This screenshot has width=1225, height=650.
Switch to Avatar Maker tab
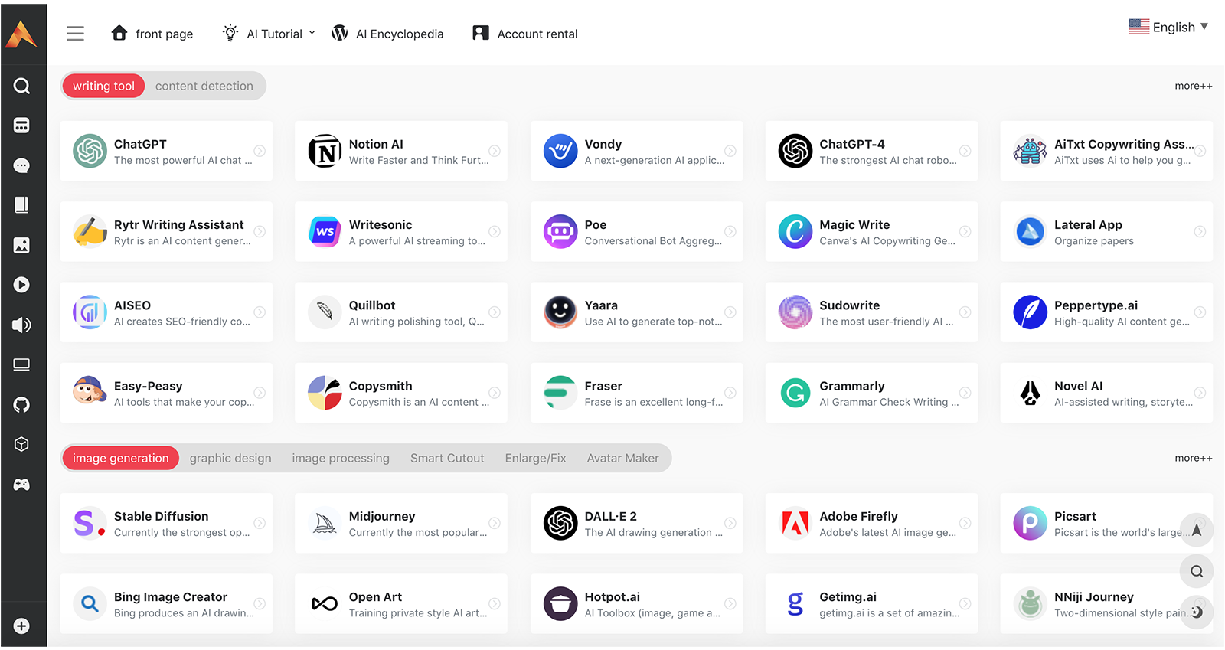(622, 458)
